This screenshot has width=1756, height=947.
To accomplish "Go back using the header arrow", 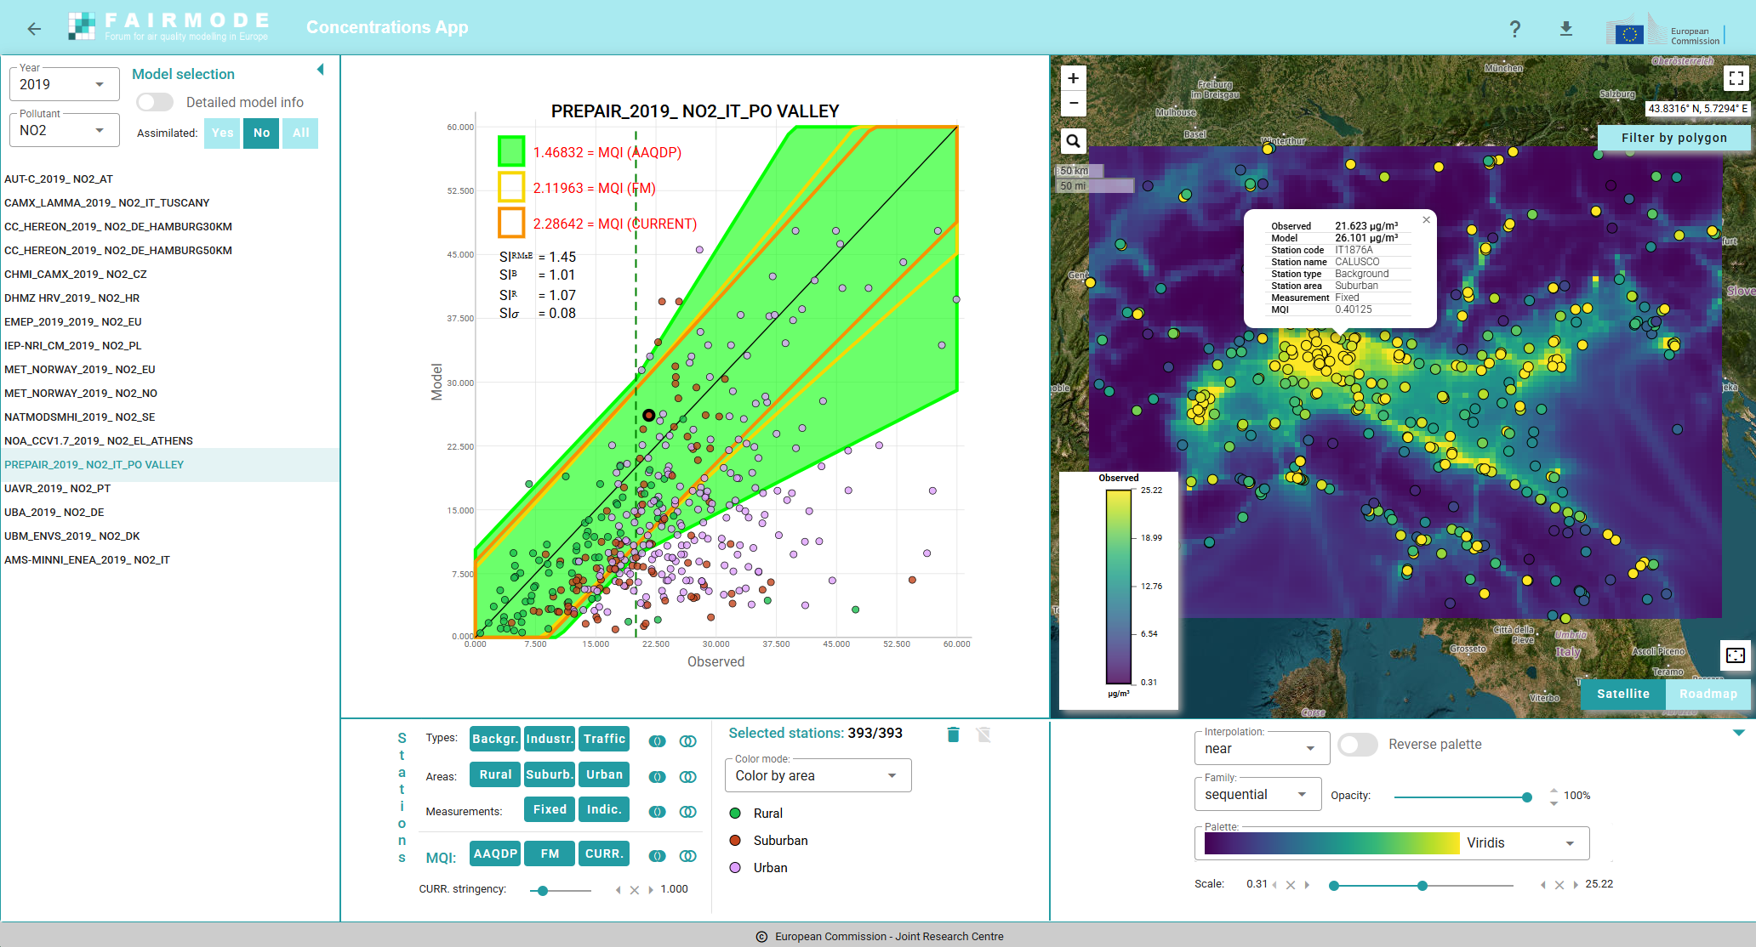I will point(34,29).
